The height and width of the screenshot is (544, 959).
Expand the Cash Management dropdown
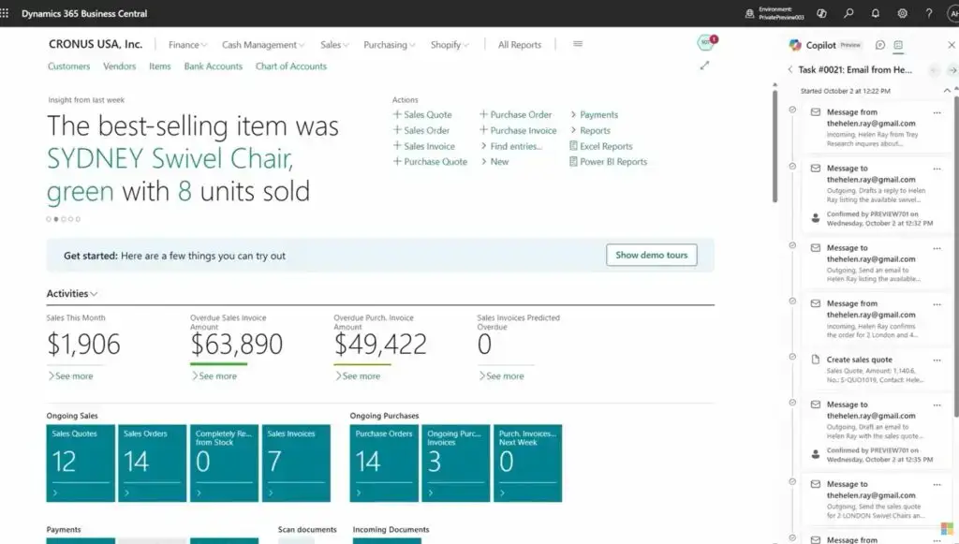(x=263, y=45)
